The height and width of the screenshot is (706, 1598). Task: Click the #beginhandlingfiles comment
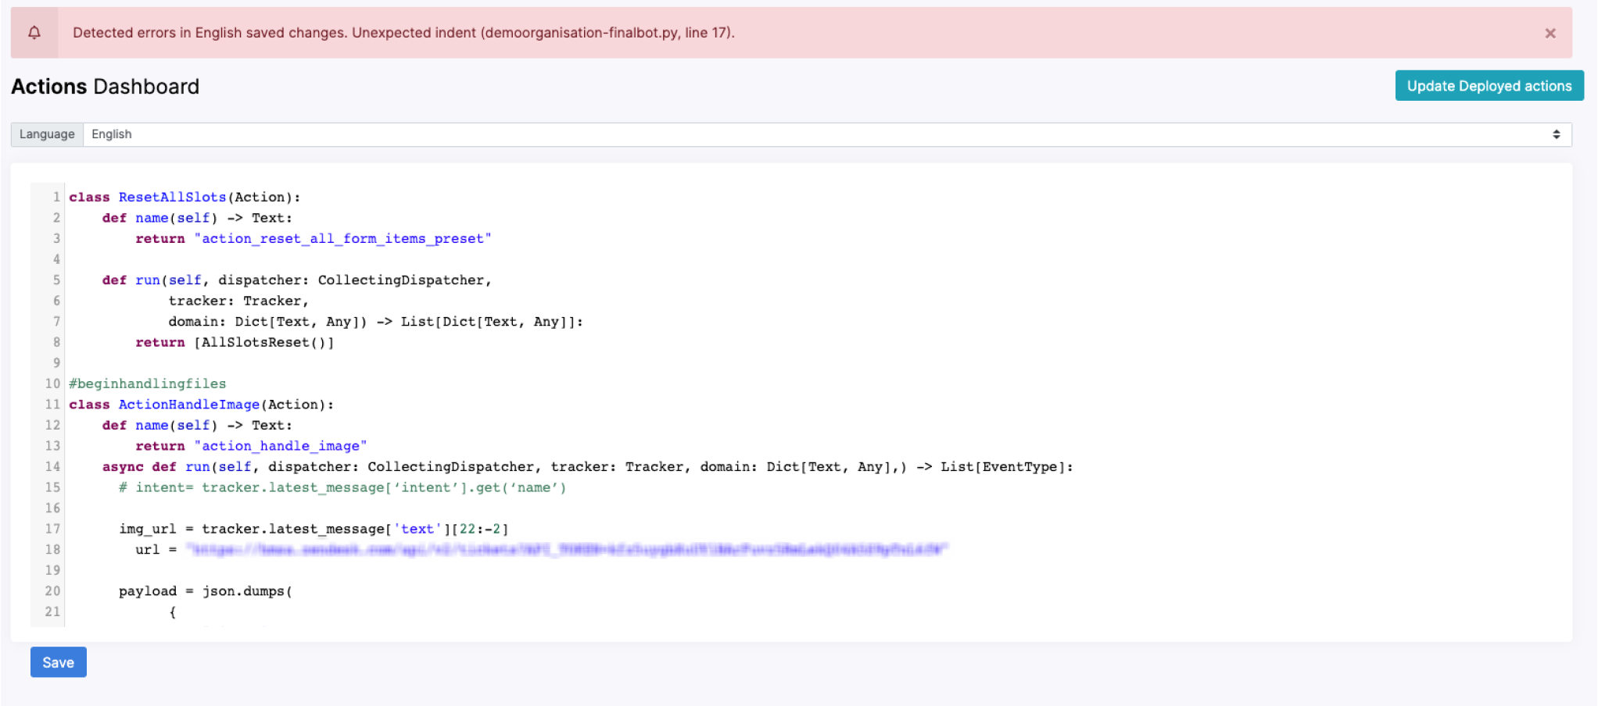click(147, 383)
